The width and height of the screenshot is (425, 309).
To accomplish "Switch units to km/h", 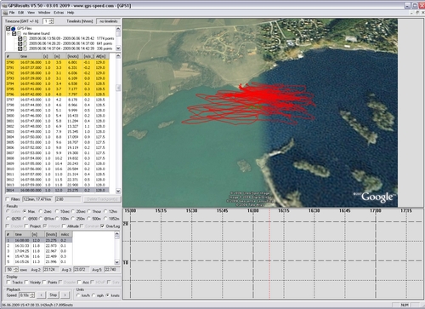I will (78, 295).
